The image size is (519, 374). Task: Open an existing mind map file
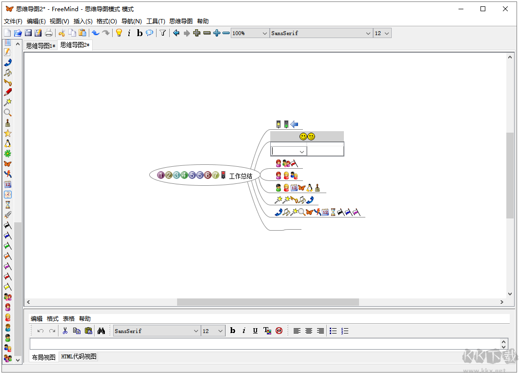18,33
